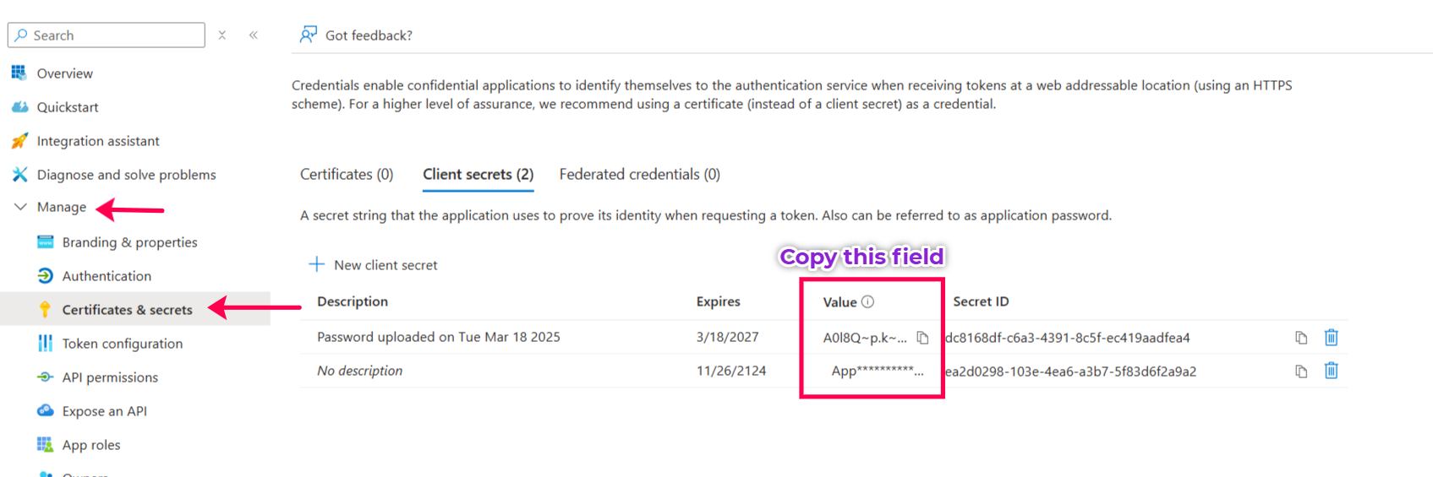Open Token configuration settings

[122, 344]
